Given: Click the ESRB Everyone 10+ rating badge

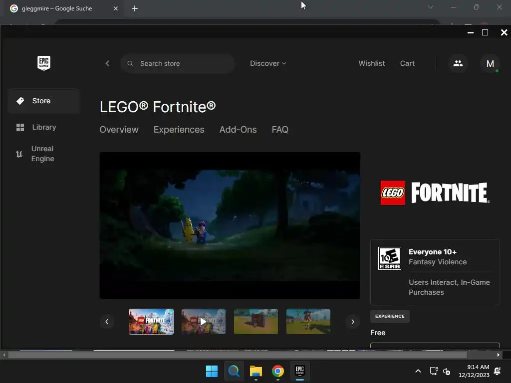Looking at the screenshot, I should (389, 258).
